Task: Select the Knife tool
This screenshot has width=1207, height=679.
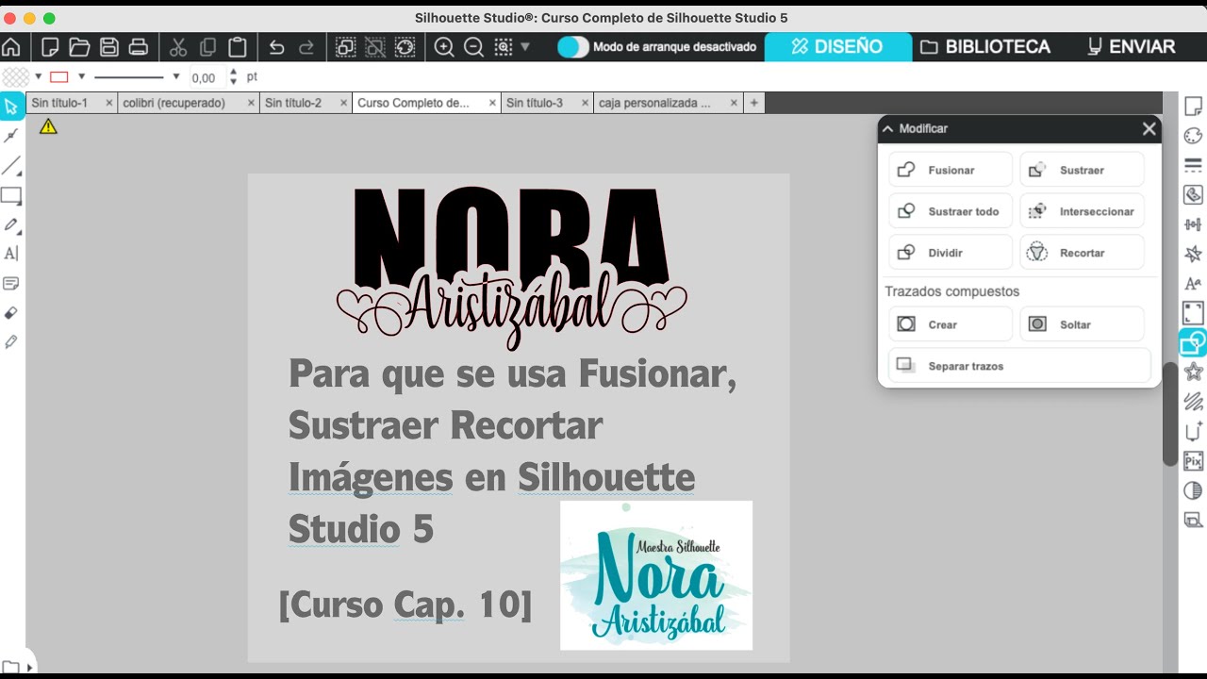Action: [11, 341]
